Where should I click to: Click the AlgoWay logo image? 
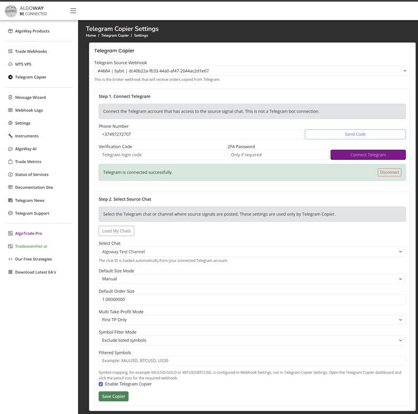[x=11, y=11]
